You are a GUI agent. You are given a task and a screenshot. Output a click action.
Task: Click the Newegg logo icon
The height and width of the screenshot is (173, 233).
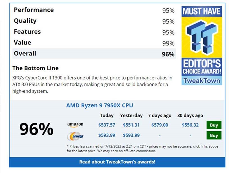coord(76,136)
